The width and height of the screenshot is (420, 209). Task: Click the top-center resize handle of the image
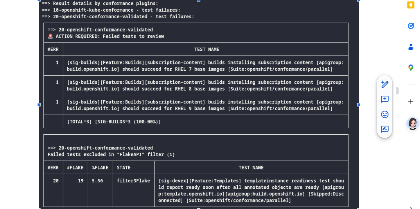pos(199,1)
